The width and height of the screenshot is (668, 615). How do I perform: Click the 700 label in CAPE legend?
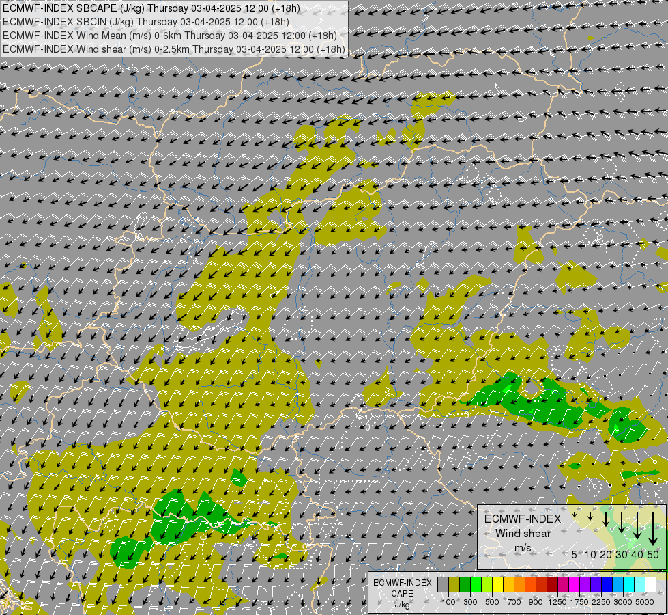click(x=514, y=602)
